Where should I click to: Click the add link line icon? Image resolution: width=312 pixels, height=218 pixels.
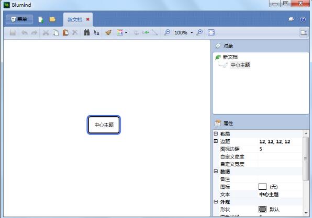point(154,32)
